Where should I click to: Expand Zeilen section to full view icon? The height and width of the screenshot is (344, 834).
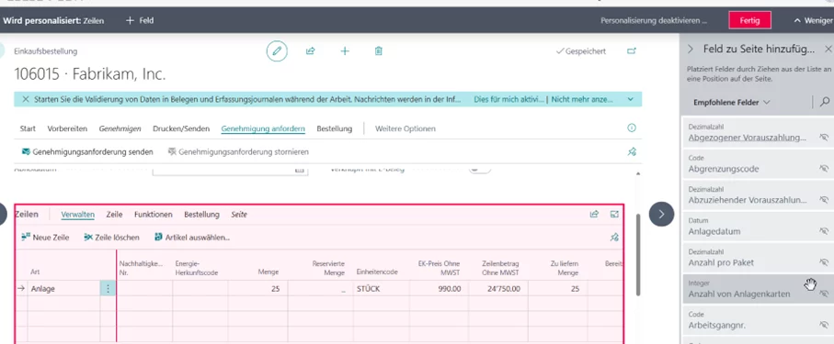point(615,215)
